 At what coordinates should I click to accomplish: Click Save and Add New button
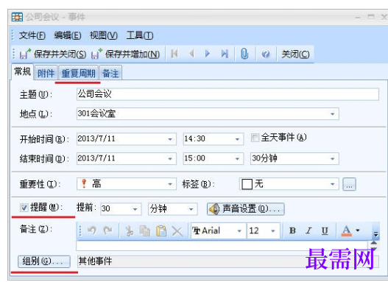point(125,54)
